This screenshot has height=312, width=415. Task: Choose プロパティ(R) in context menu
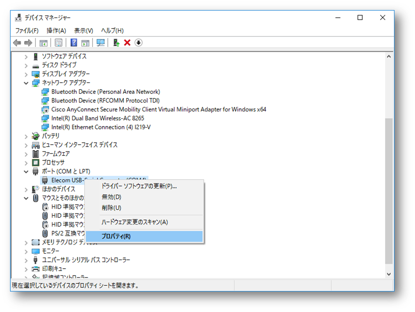tap(145, 236)
